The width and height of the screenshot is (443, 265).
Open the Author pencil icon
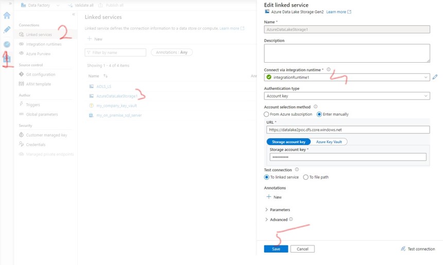pos(7,30)
